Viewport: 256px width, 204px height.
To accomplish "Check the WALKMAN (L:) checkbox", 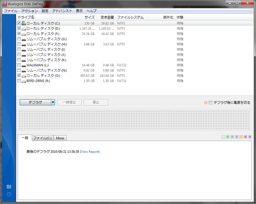I will [x=19, y=65].
